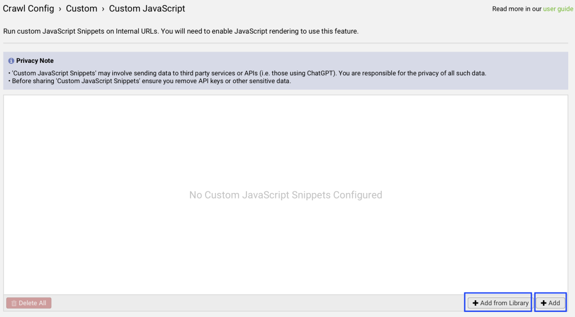Click the Run custom JavaScript Snippets description
Viewport: 575px width, 317px height.
(181, 31)
